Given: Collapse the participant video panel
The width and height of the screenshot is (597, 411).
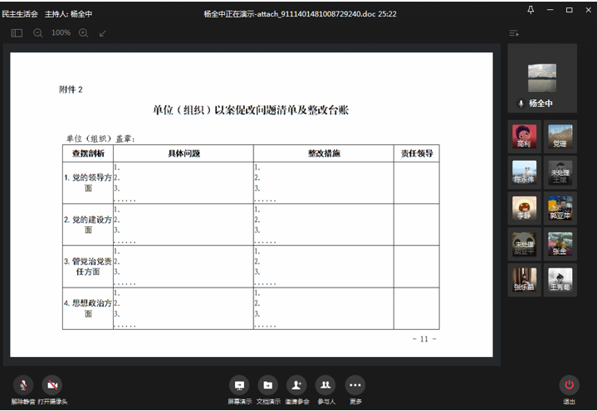Looking at the screenshot, I should click(x=514, y=33).
